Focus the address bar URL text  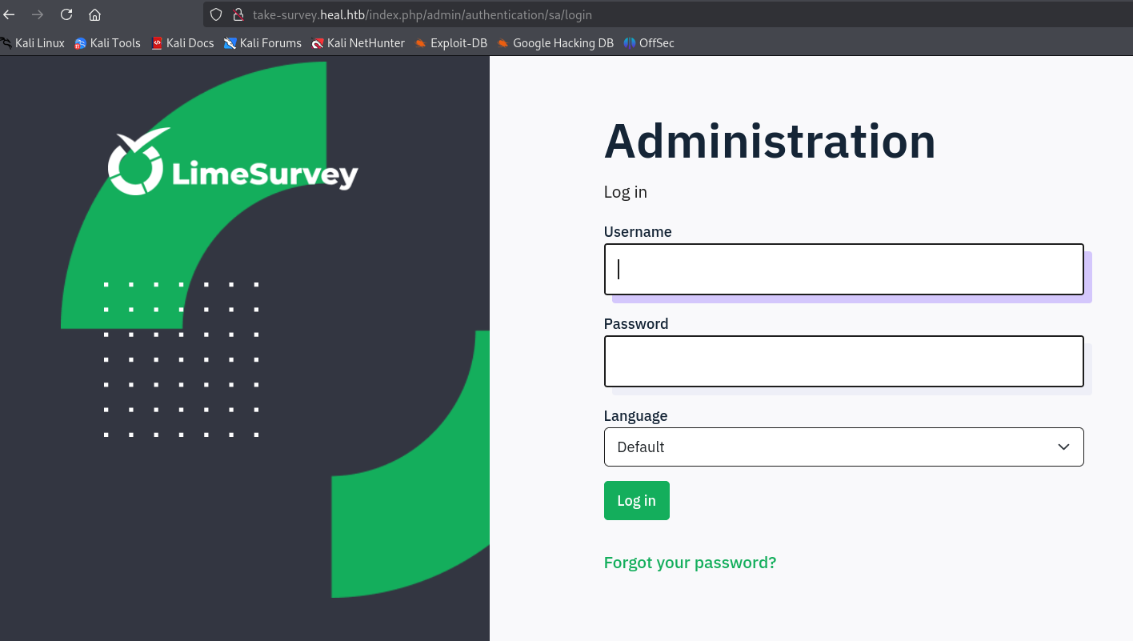[422, 14]
